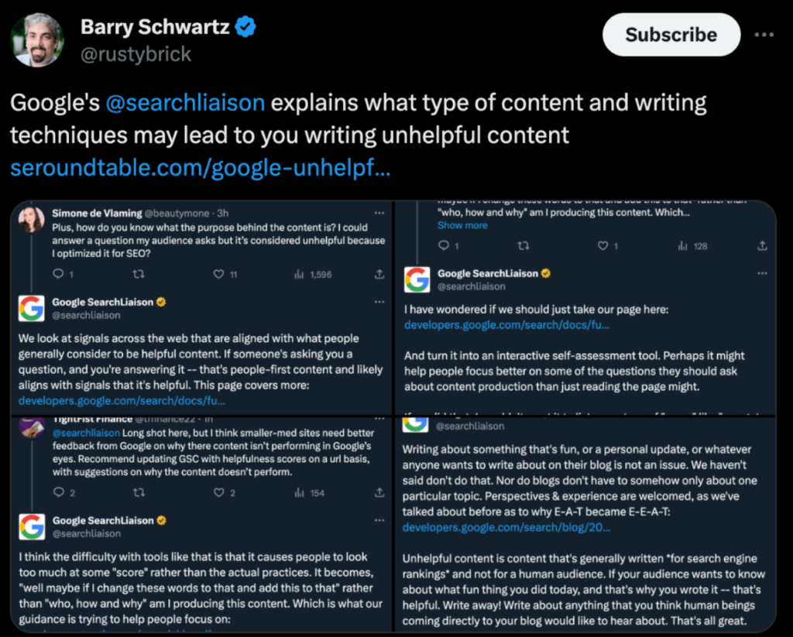
Task: Open the options menu on Simone's tweet
Action: tap(379, 213)
